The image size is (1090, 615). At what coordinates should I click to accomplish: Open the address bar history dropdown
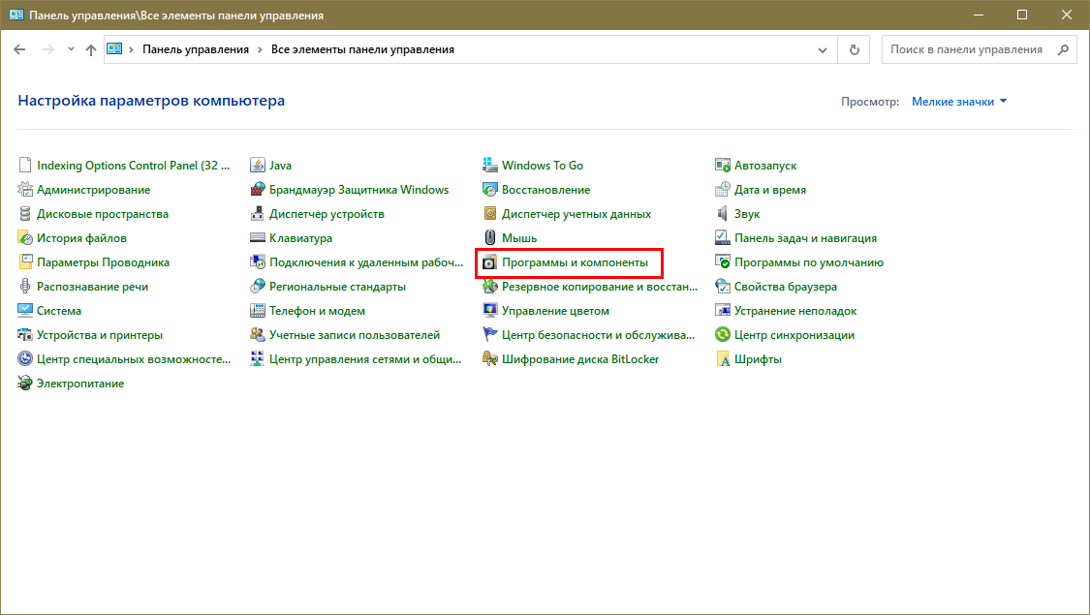[822, 49]
